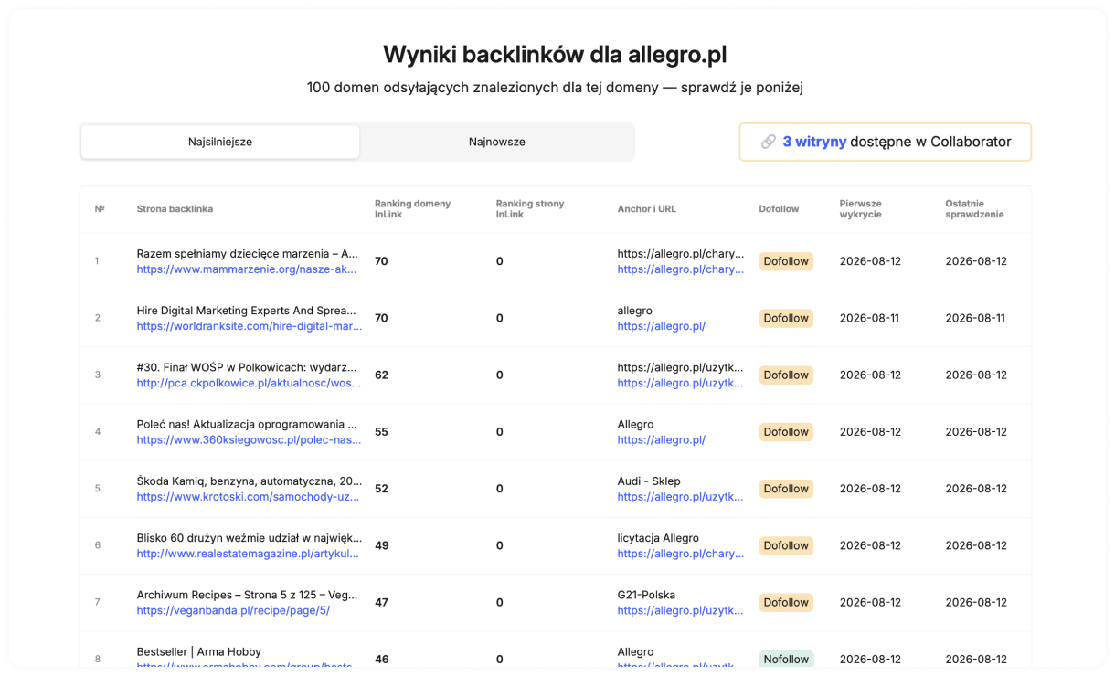The height and width of the screenshot is (676, 1115).
Task: Click anchor text 'G21-Polska'
Action: [646, 595]
